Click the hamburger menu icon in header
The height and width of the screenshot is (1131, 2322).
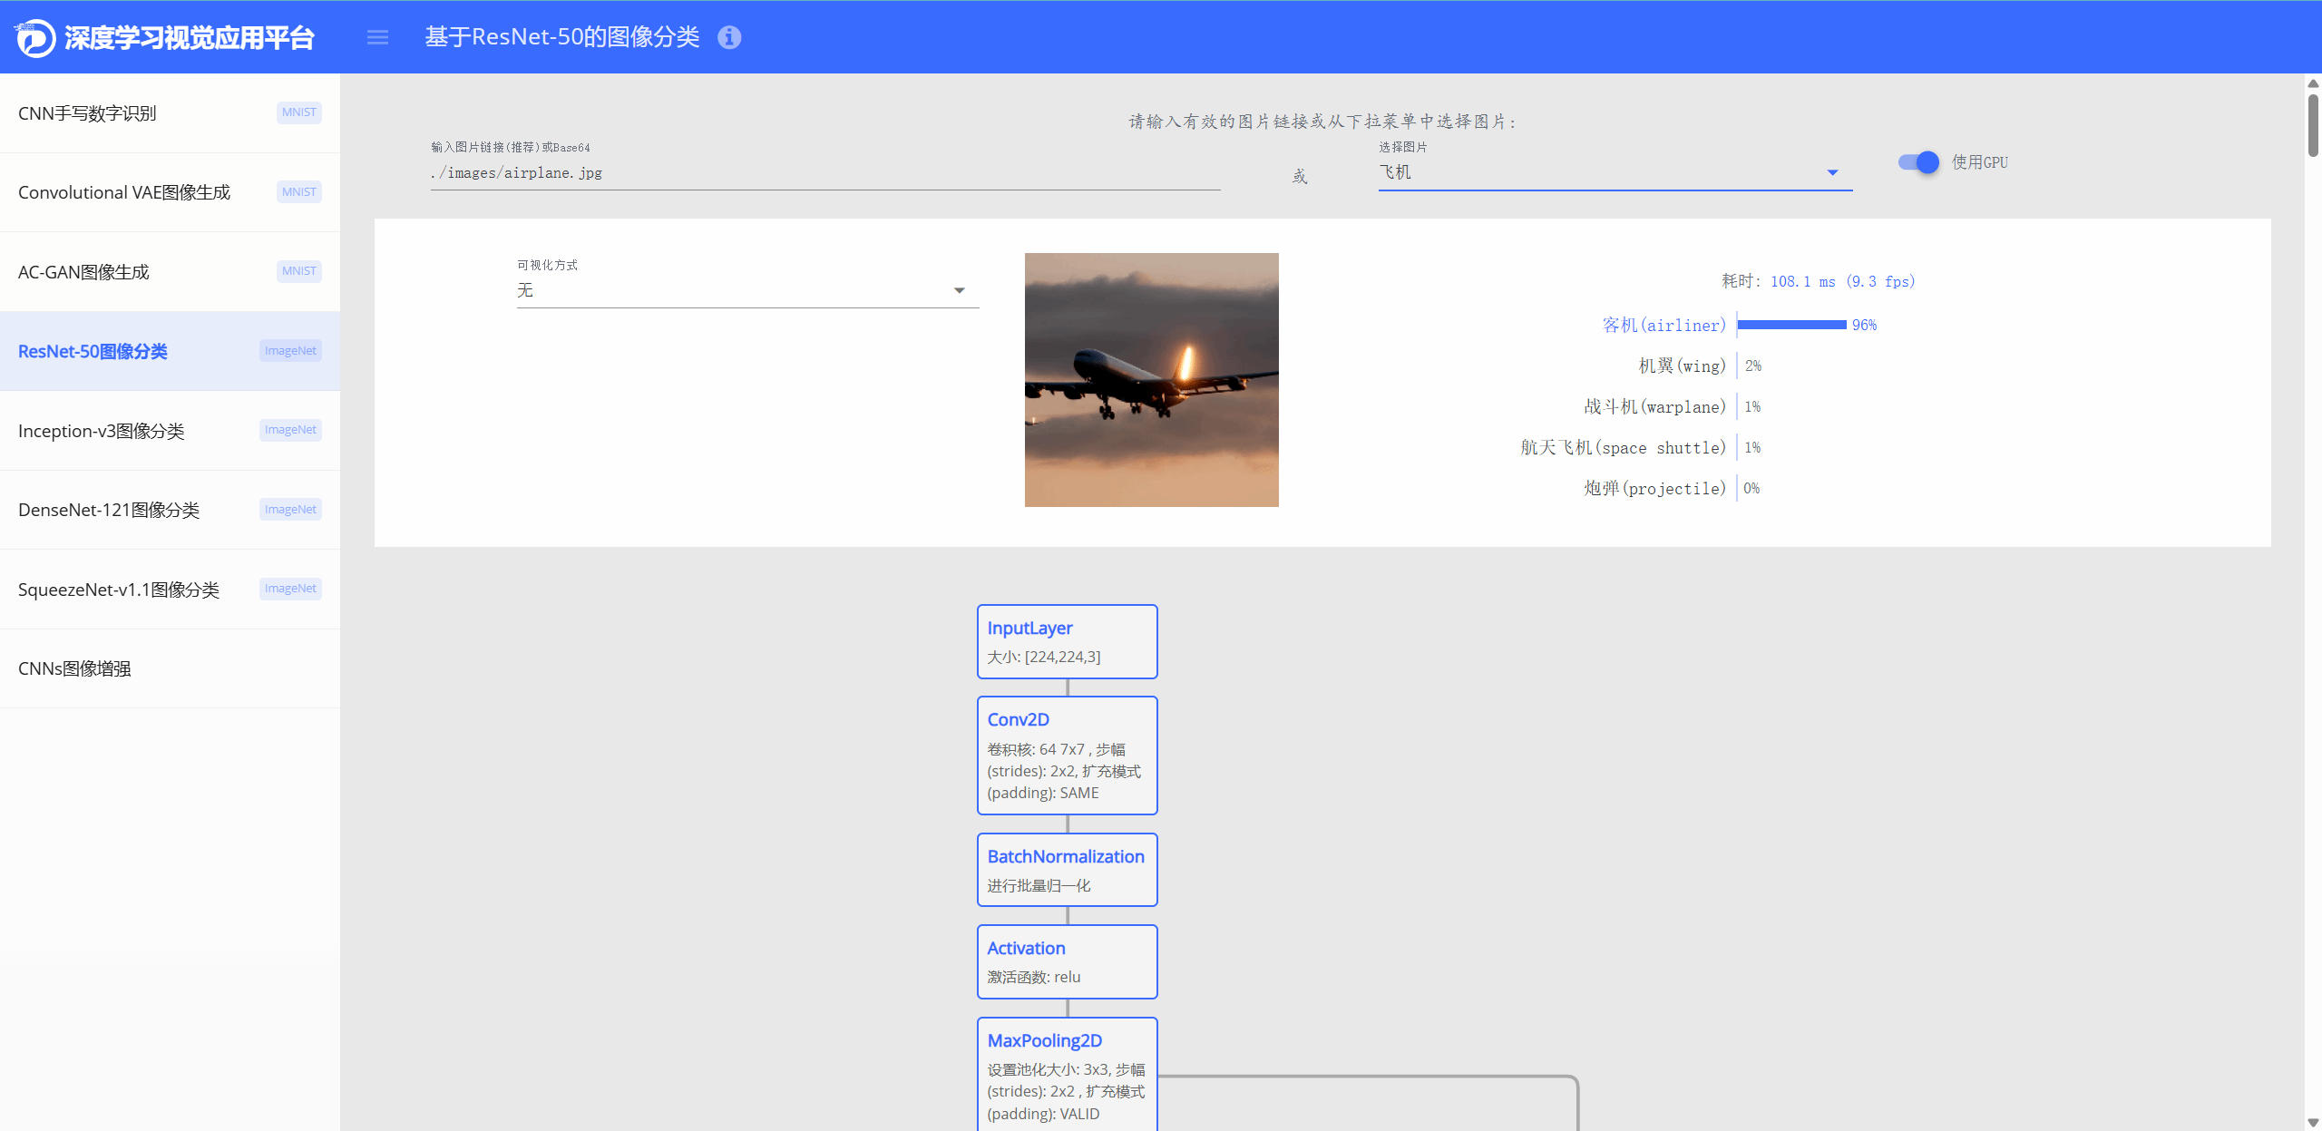click(377, 37)
